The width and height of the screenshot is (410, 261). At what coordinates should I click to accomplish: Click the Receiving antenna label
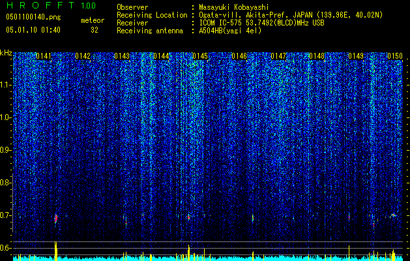[150, 31]
